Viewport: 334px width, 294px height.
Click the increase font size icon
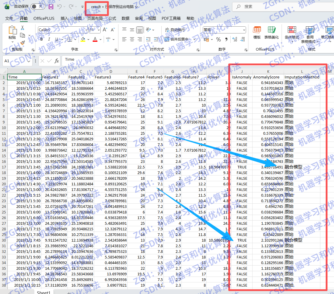105,30
